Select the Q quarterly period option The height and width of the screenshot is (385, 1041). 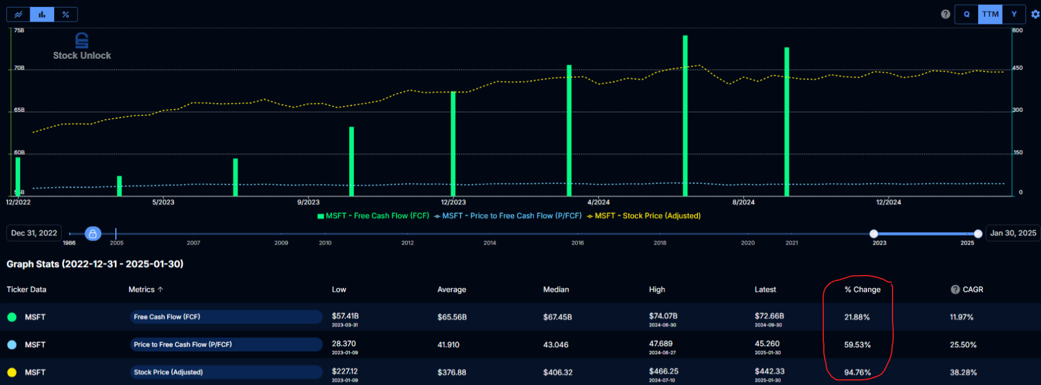click(966, 15)
